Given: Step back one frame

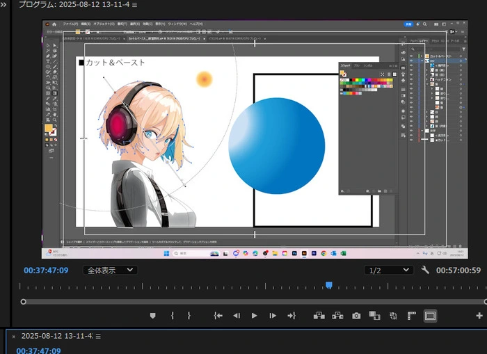Looking at the screenshot, I should point(237,316).
